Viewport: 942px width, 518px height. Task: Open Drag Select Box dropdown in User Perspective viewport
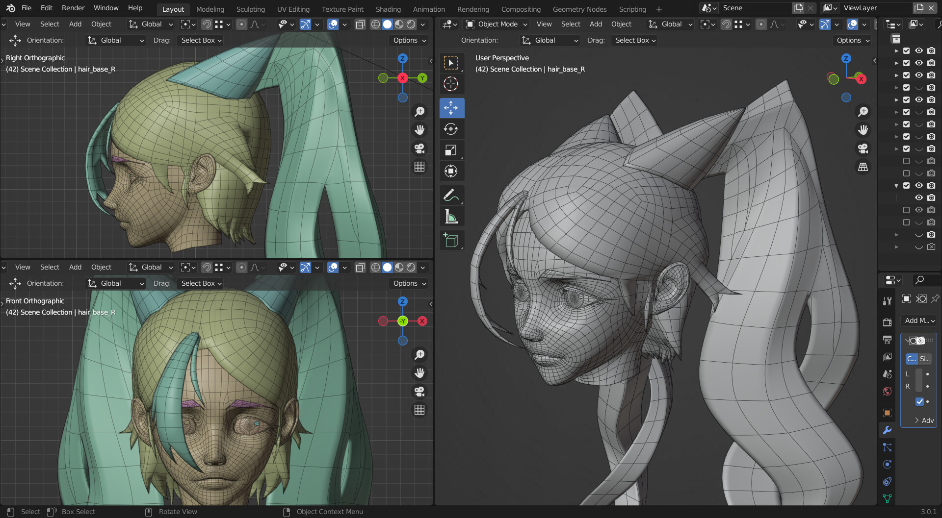(x=635, y=40)
